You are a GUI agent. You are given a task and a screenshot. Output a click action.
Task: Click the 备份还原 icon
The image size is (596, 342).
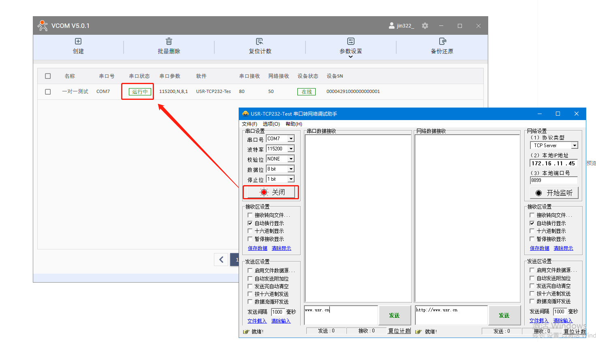click(442, 42)
